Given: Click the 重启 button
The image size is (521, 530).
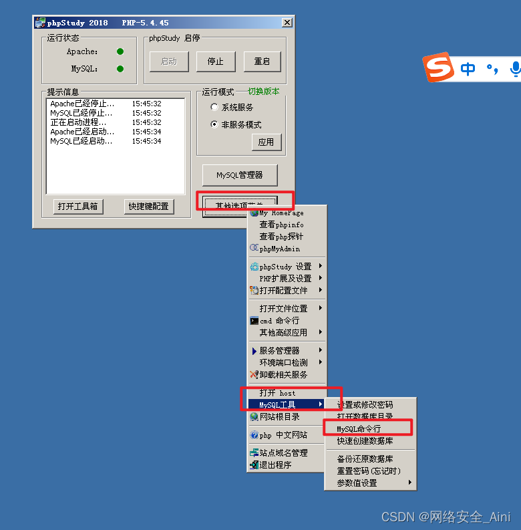Looking at the screenshot, I should [x=263, y=61].
